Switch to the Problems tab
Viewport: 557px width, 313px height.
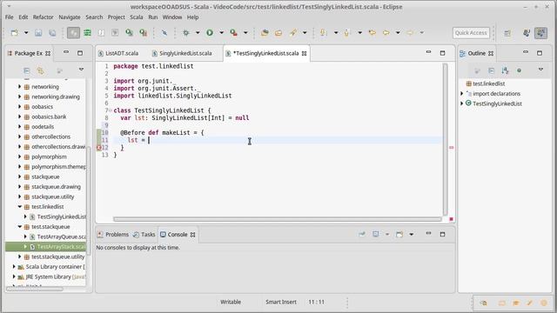click(x=113, y=235)
